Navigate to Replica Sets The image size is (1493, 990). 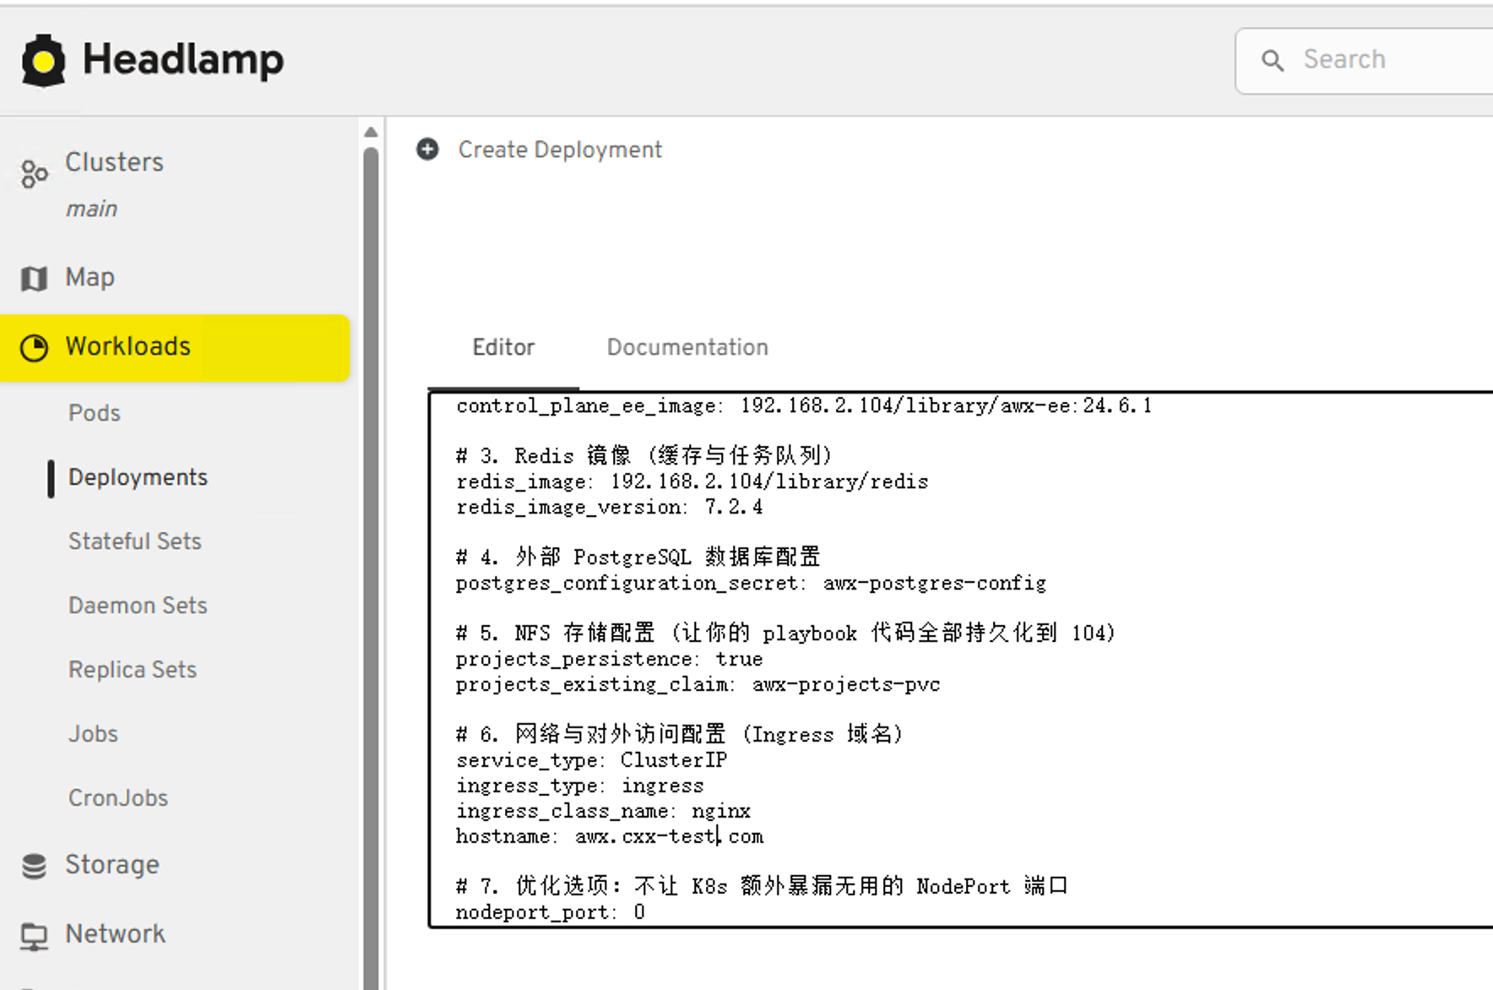(x=133, y=670)
